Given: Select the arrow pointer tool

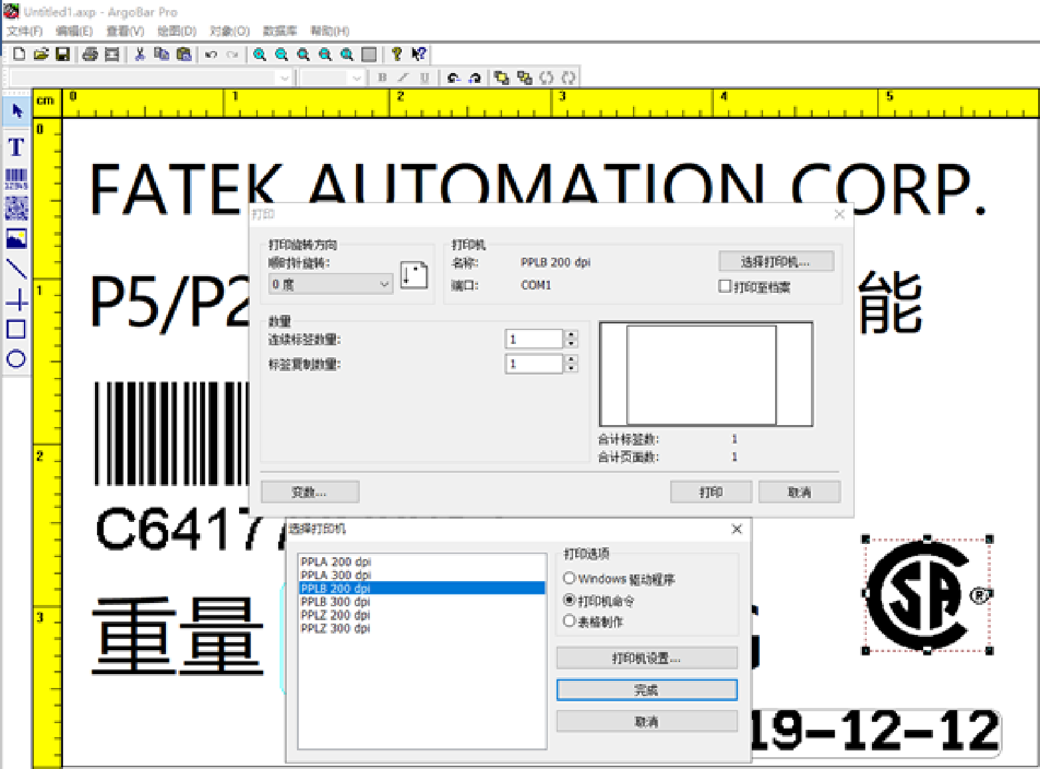Looking at the screenshot, I should coord(17,110).
